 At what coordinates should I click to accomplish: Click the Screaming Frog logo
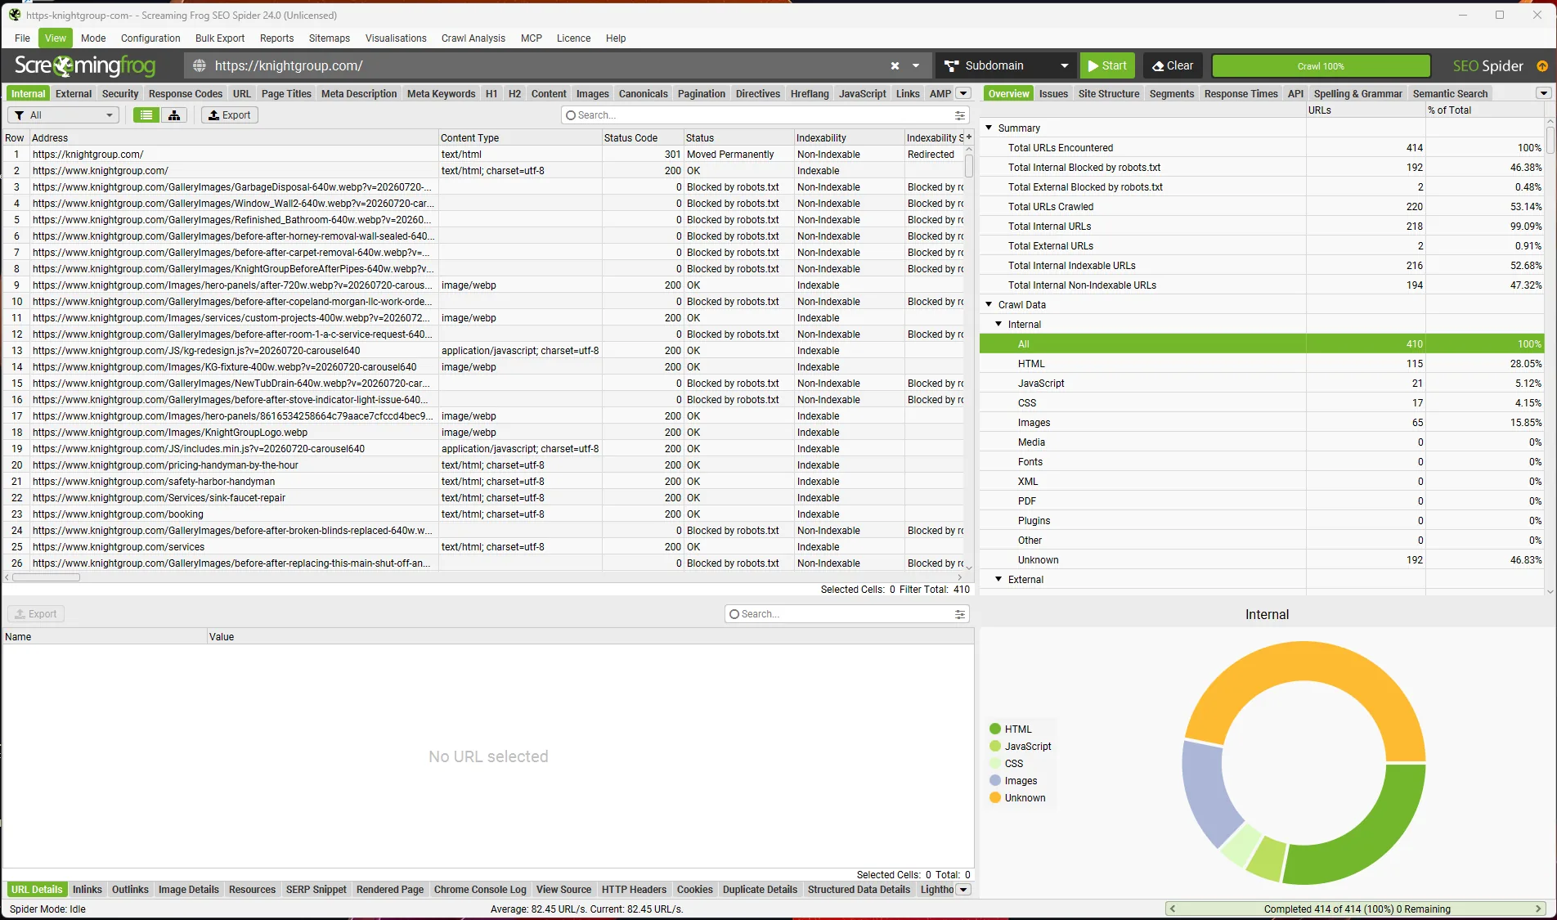85,65
